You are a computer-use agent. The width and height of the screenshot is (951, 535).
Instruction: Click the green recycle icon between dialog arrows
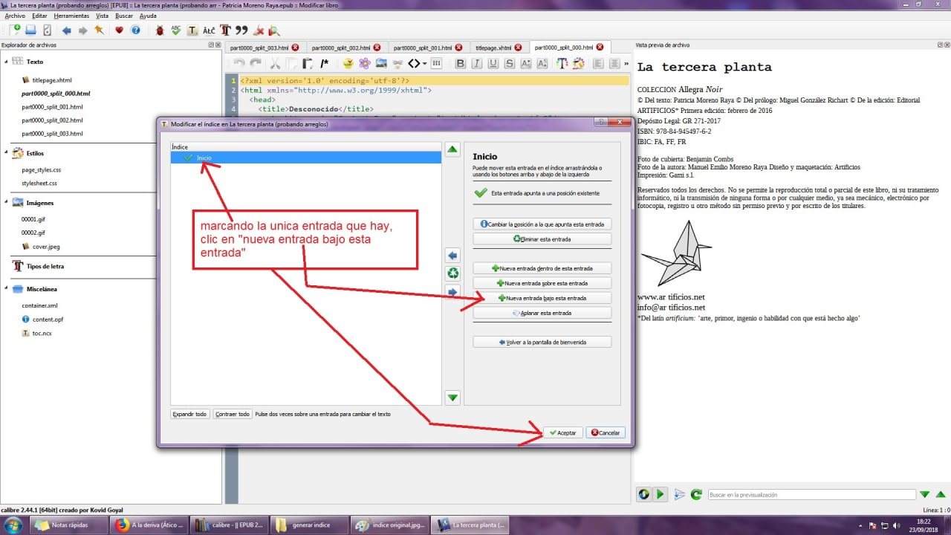coord(452,273)
